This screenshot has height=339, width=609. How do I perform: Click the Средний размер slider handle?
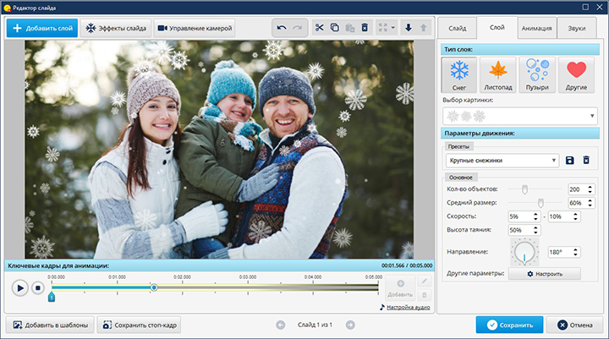pyautogui.click(x=540, y=203)
